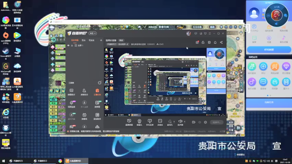
Task: Open the fan assistant tool
Action: point(84,92)
